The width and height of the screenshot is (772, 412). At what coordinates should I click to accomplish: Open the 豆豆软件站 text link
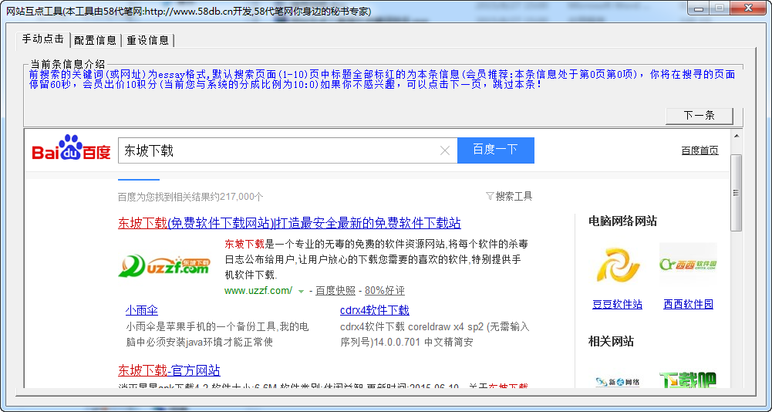pyautogui.click(x=618, y=304)
